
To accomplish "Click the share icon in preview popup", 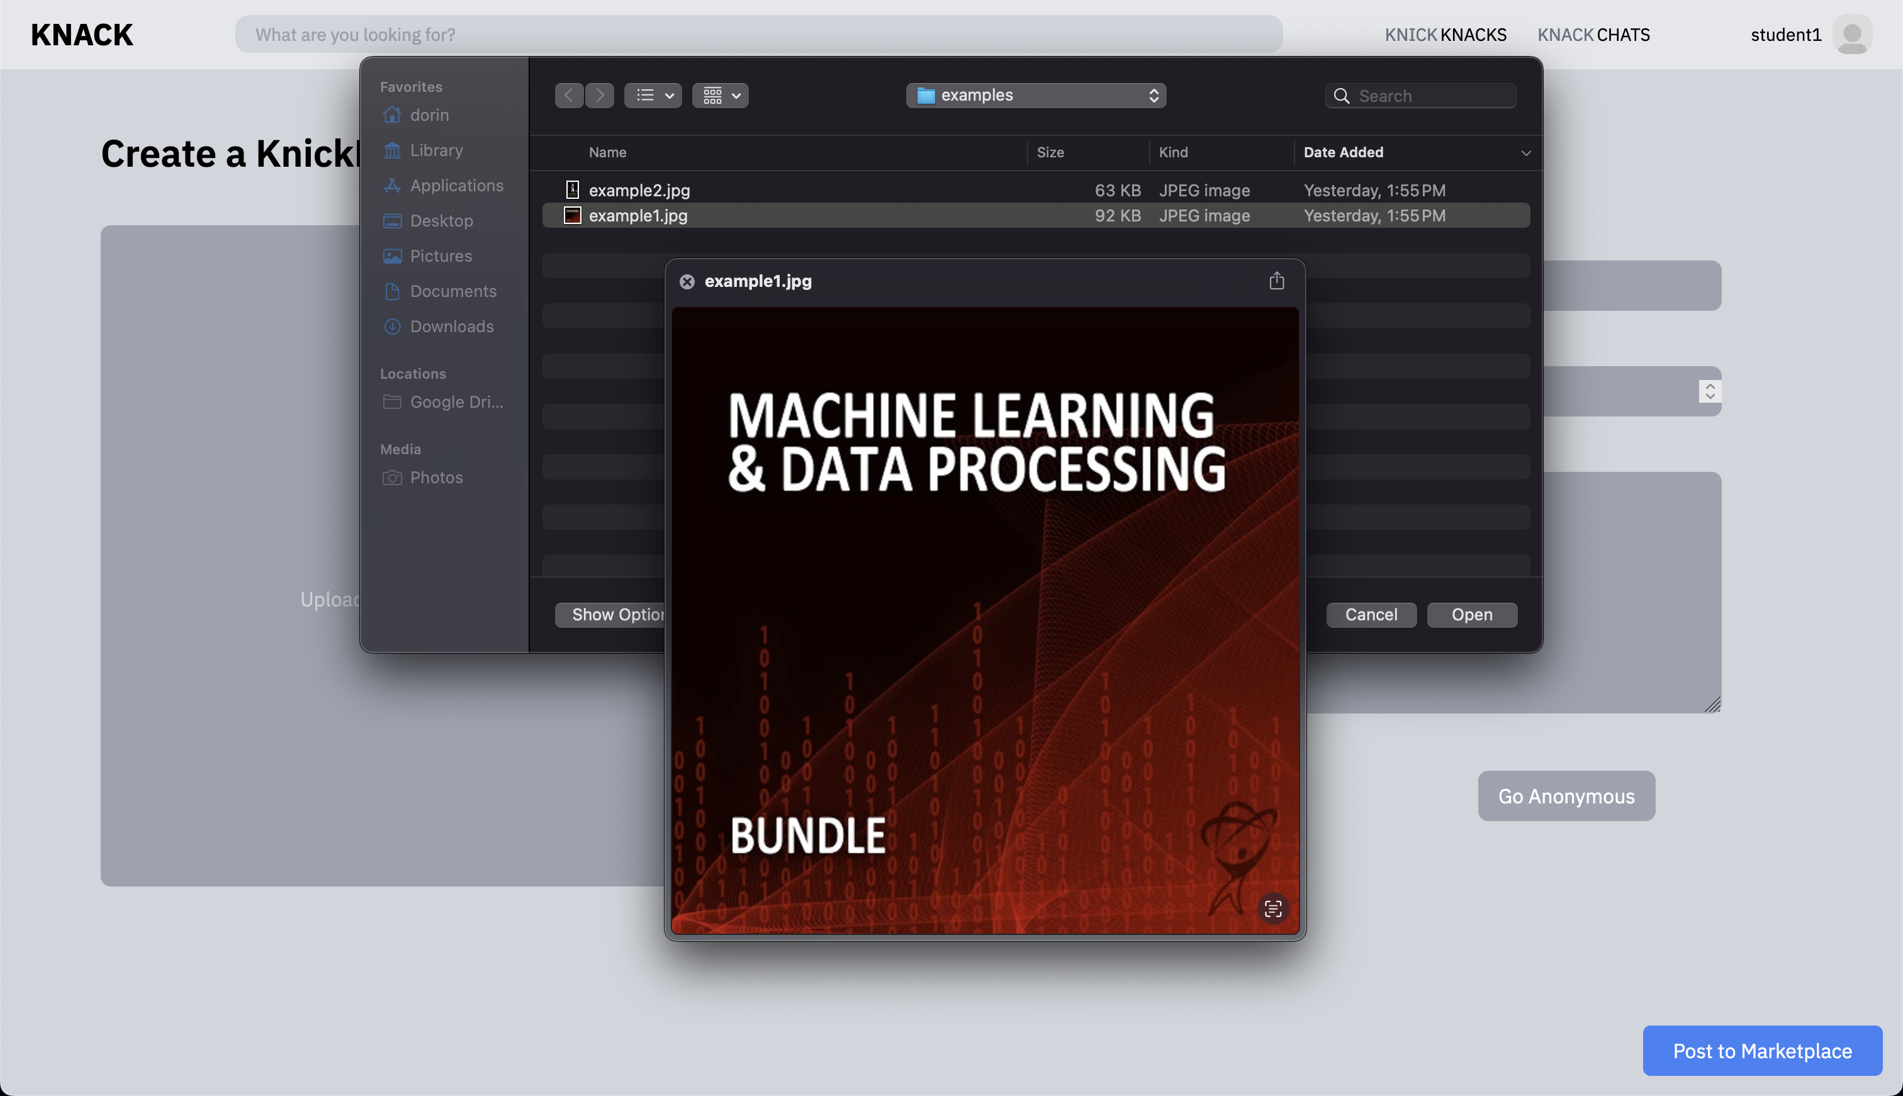I will [1276, 281].
